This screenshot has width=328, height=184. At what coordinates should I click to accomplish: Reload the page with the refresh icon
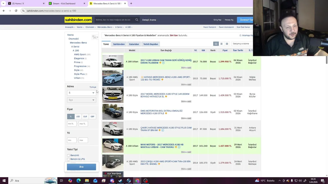point(16,11)
